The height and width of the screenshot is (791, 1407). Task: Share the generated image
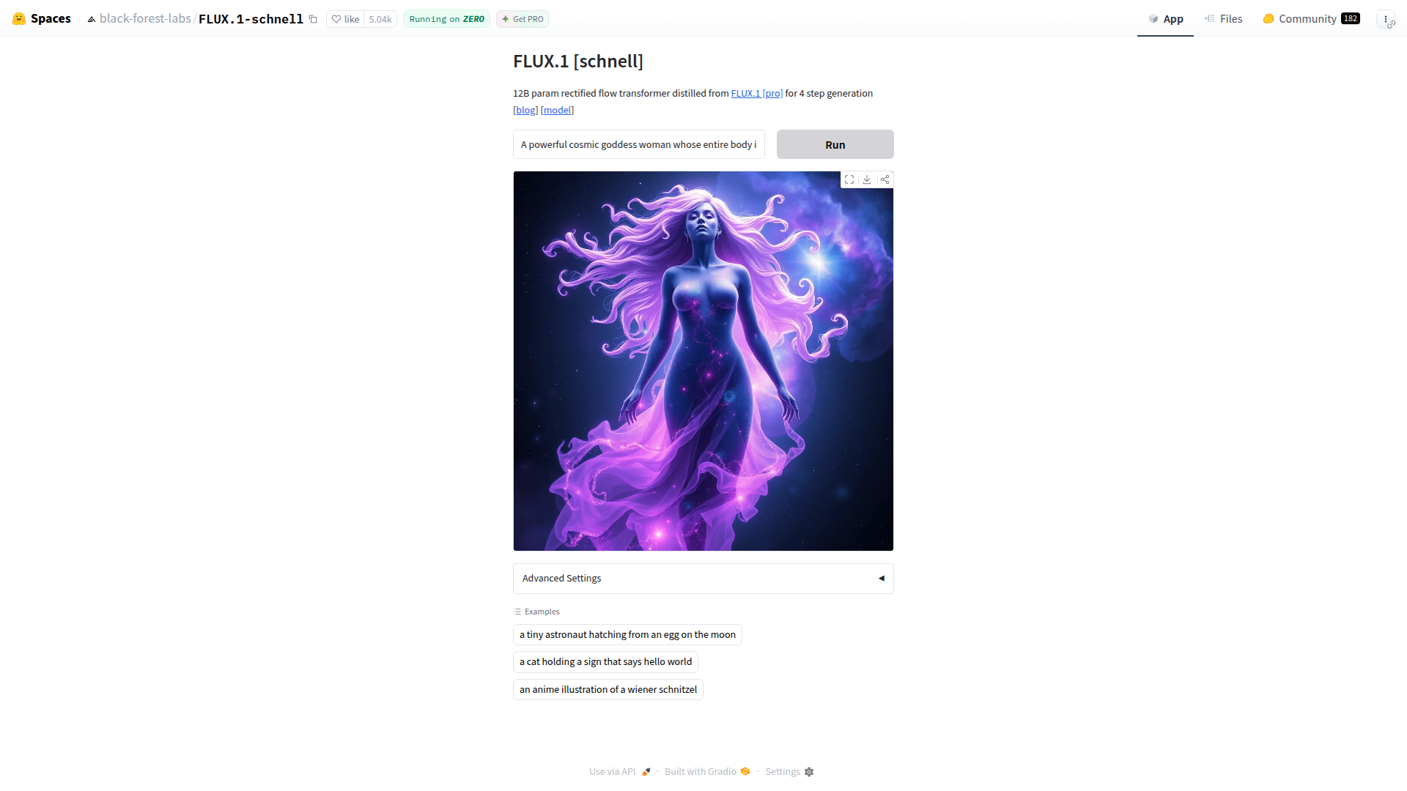[885, 179]
